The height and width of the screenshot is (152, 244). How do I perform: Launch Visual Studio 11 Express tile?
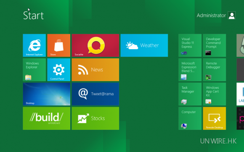coord(190,45)
